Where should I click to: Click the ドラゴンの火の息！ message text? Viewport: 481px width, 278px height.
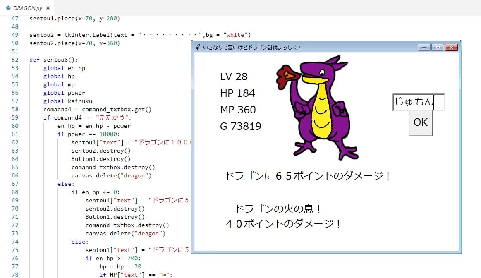[x=278, y=208]
